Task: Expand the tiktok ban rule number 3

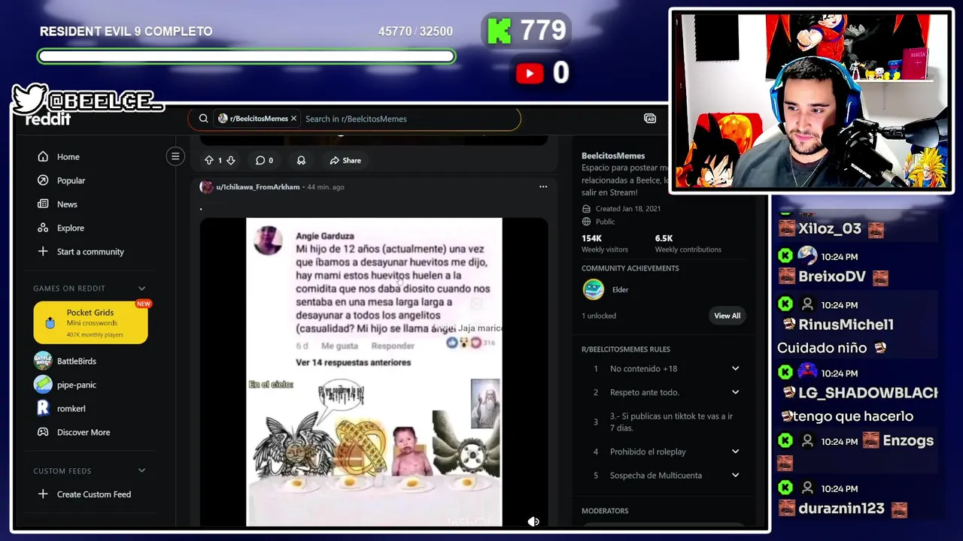Action: pos(664,422)
